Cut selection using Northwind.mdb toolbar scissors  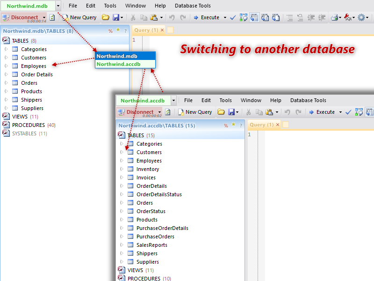(x=133, y=17)
